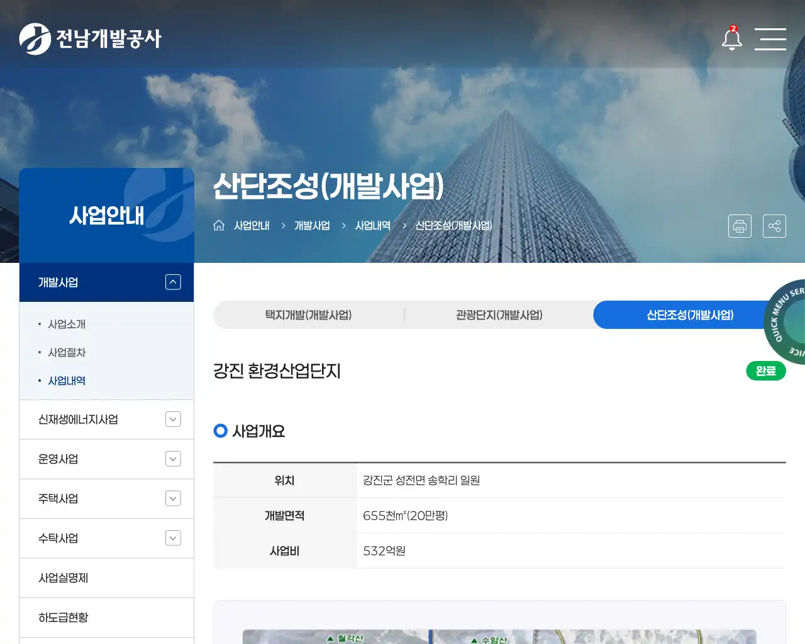
Task: Click the 위치 table header cell
Action: (x=285, y=480)
